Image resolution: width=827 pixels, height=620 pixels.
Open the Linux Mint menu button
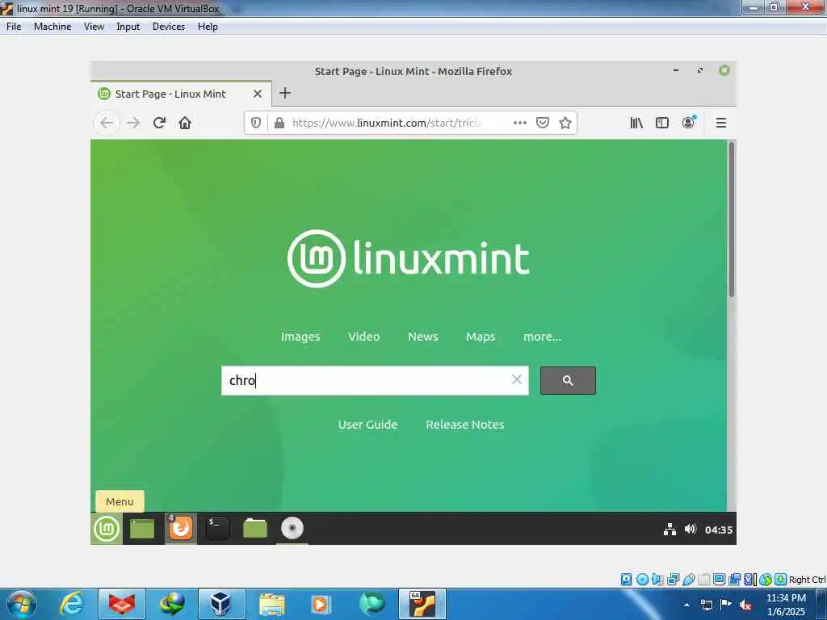[x=107, y=528]
